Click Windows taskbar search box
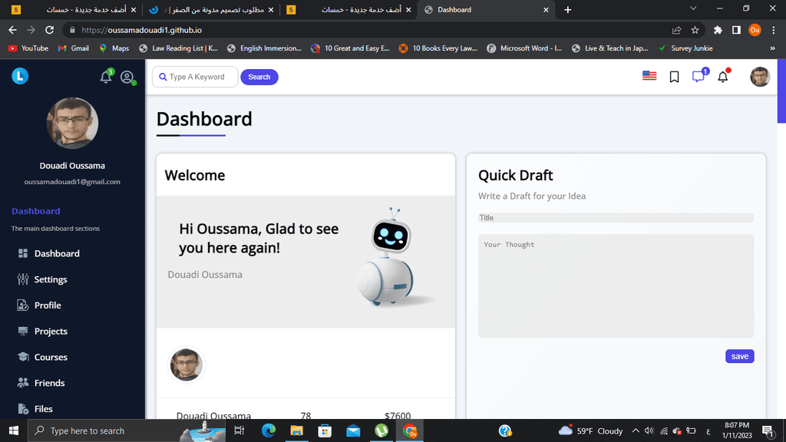The image size is (786, 442). click(127, 430)
